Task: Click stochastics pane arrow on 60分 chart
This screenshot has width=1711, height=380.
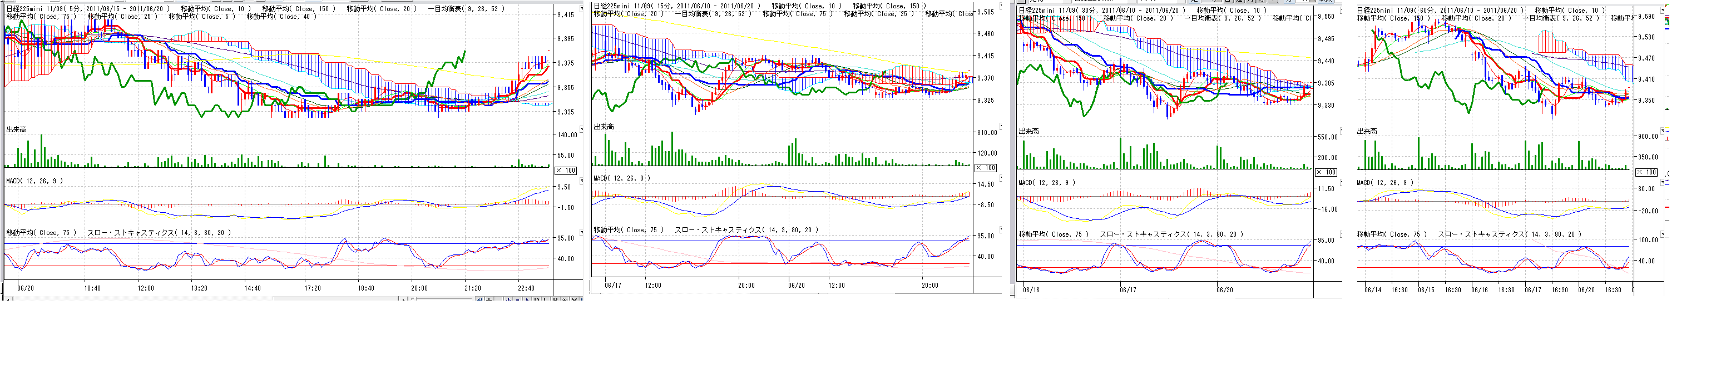Action: coord(1663,234)
